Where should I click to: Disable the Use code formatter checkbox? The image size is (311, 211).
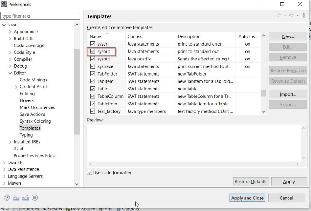[x=90, y=173]
